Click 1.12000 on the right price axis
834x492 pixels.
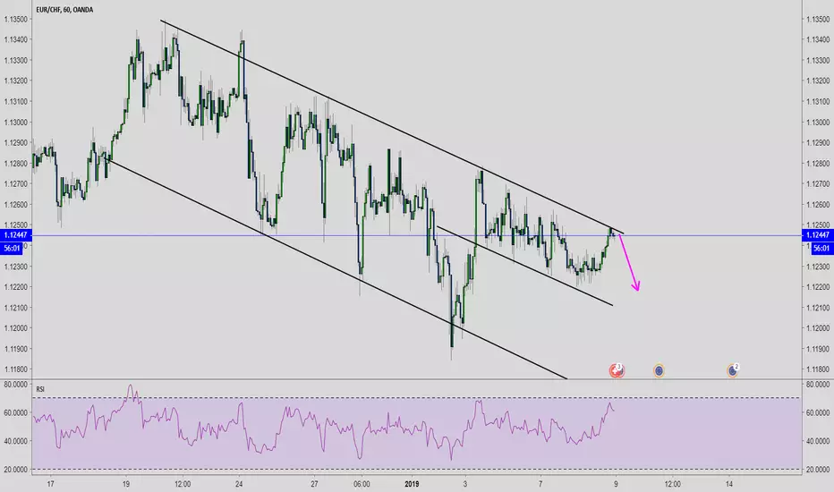[818, 328]
